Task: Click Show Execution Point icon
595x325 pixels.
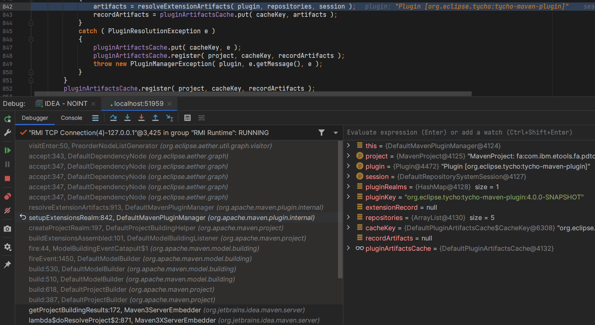Action: tap(95, 118)
